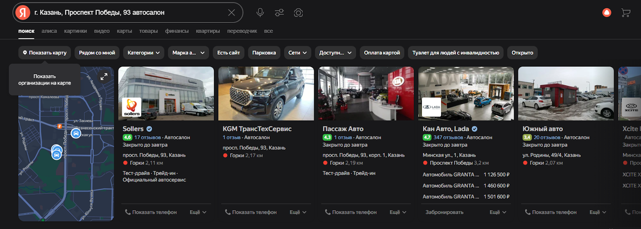Toggle the Оплата картой filter
Screen dimensions: 641x229
[382, 53]
